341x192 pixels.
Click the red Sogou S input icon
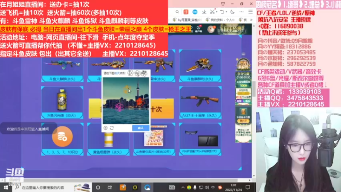220,187
